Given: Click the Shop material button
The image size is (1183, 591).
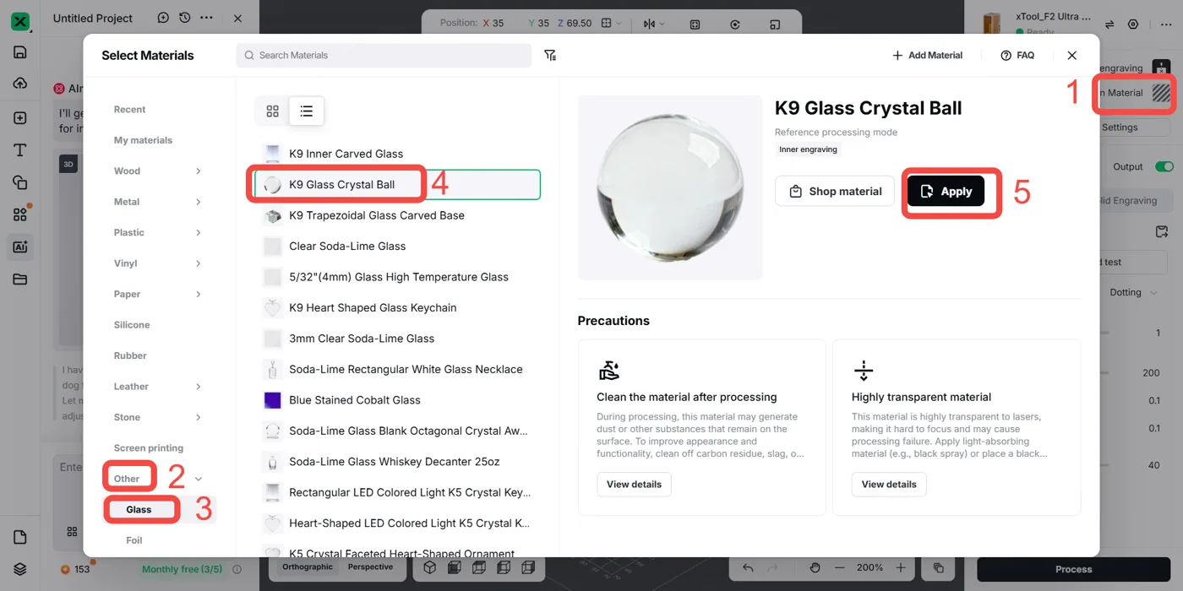Looking at the screenshot, I should pyautogui.click(x=835, y=192).
